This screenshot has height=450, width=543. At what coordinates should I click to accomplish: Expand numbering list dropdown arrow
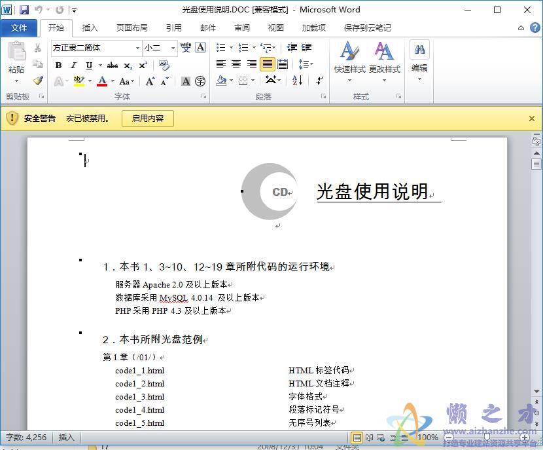coord(254,48)
